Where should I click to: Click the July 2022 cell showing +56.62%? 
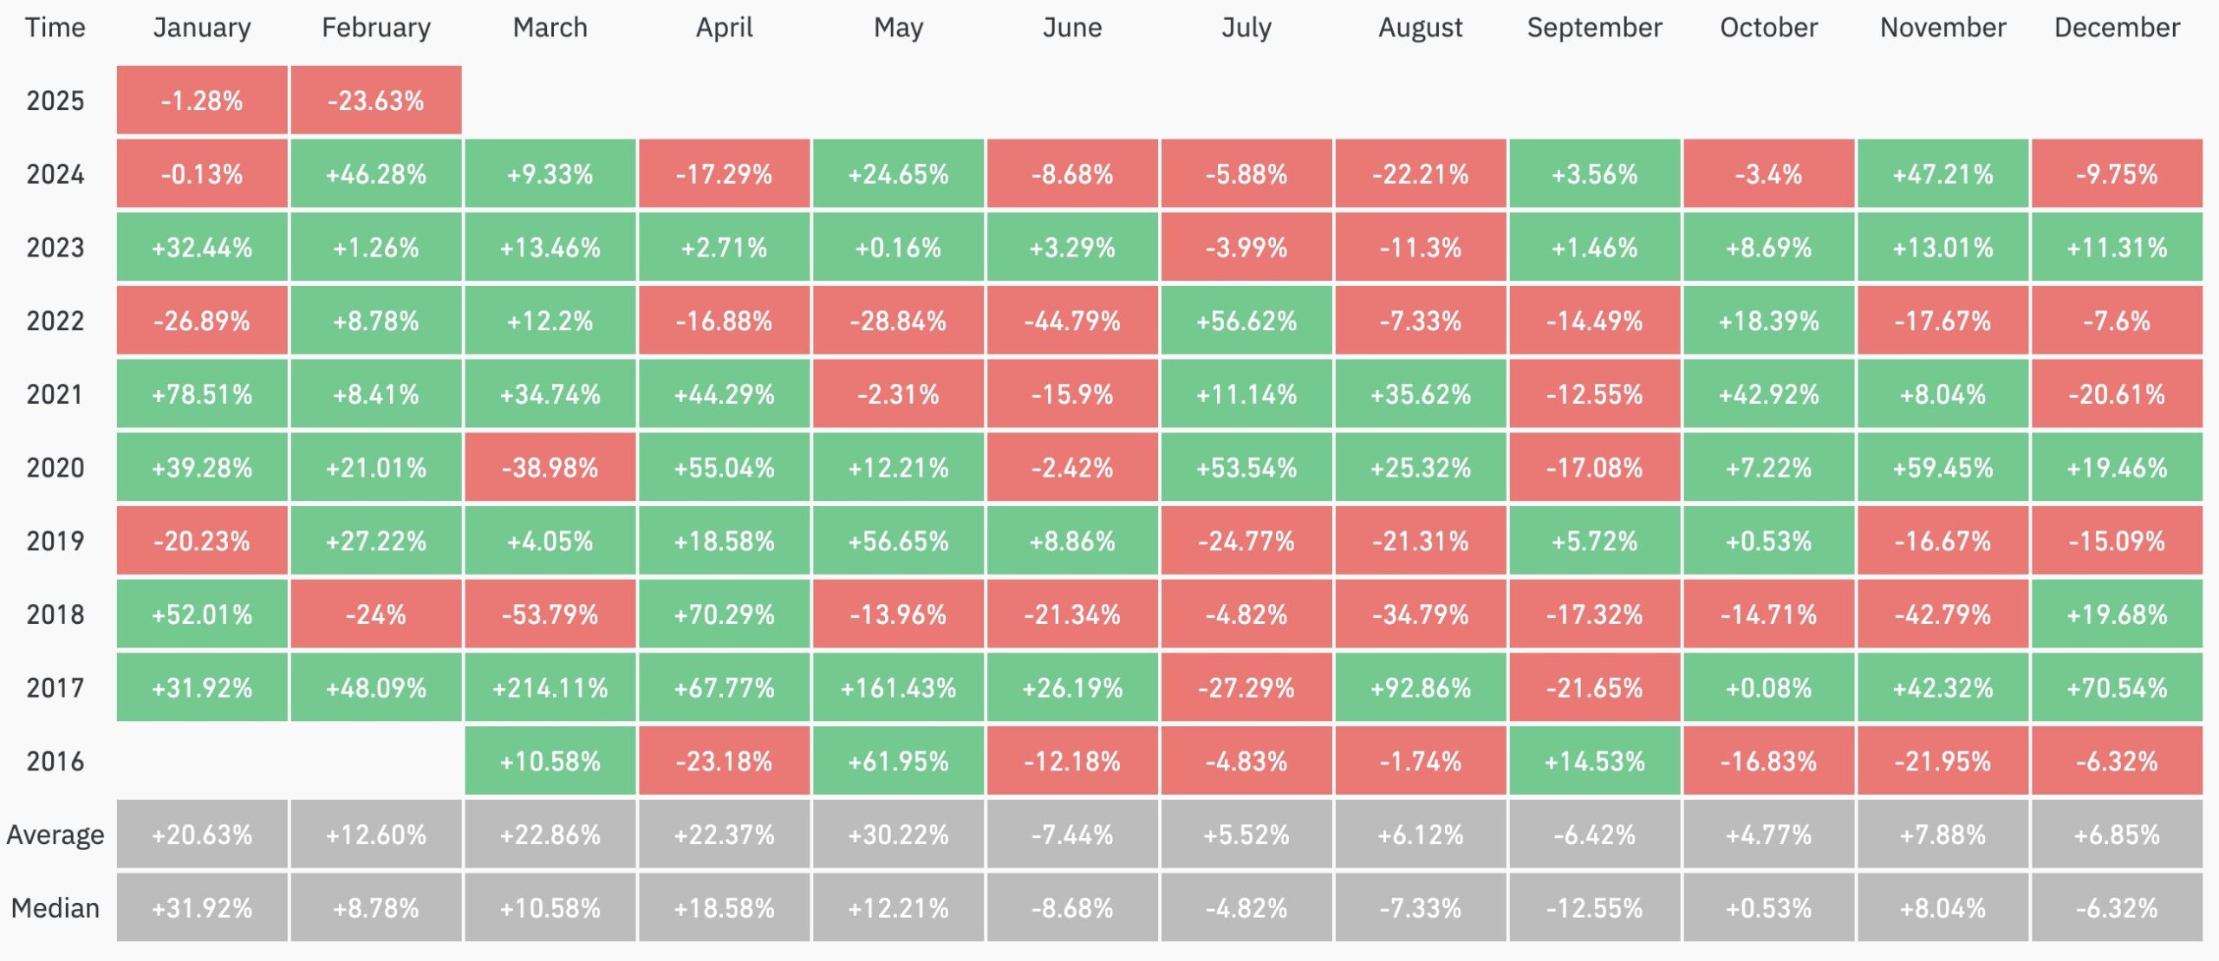click(x=1246, y=321)
